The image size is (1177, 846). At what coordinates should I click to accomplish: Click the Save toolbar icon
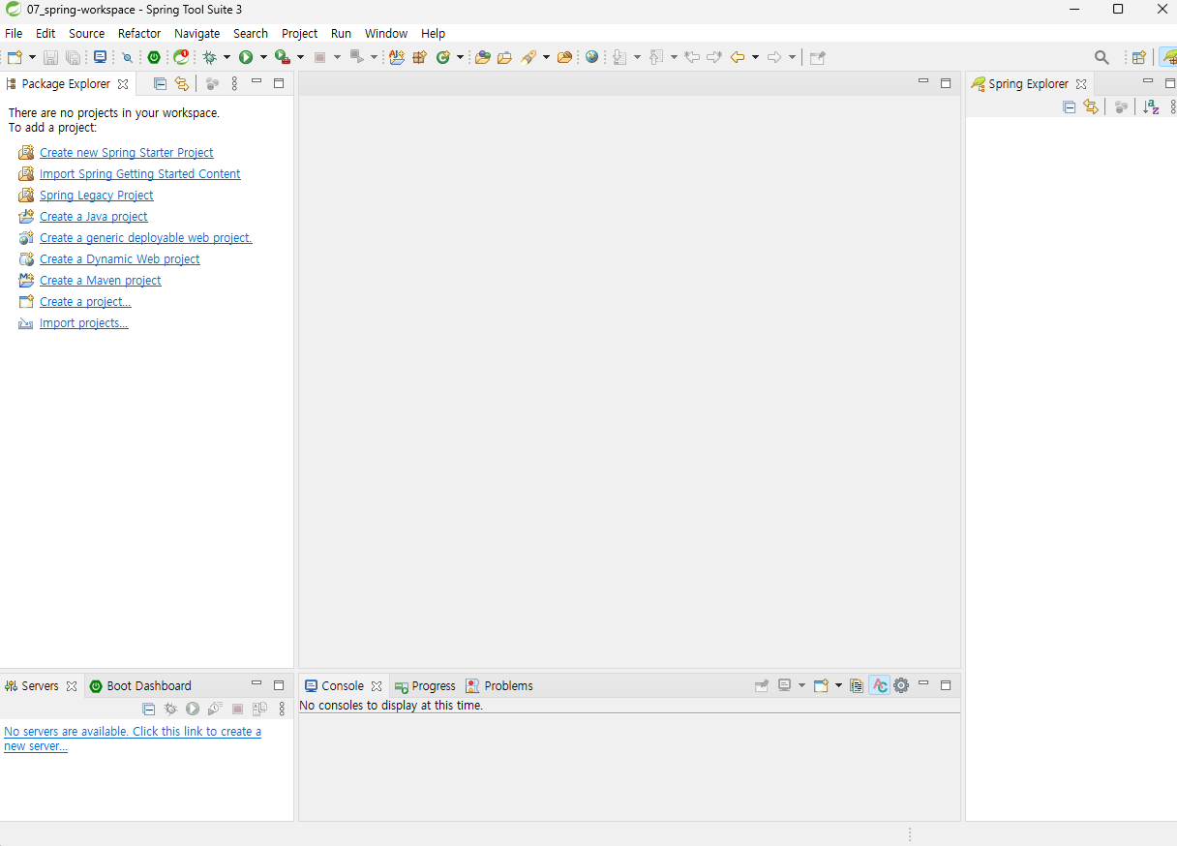[x=50, y=57]
